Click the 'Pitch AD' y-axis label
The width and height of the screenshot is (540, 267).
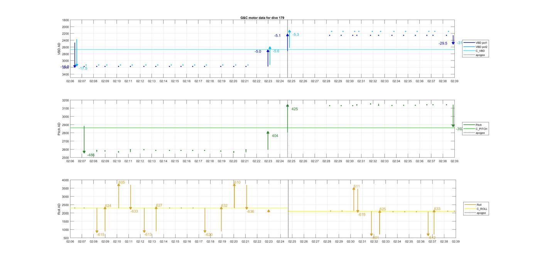59,129
